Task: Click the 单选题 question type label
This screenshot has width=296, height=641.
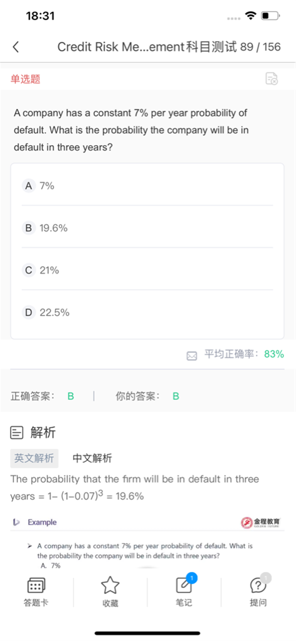Action: [25, 79]
